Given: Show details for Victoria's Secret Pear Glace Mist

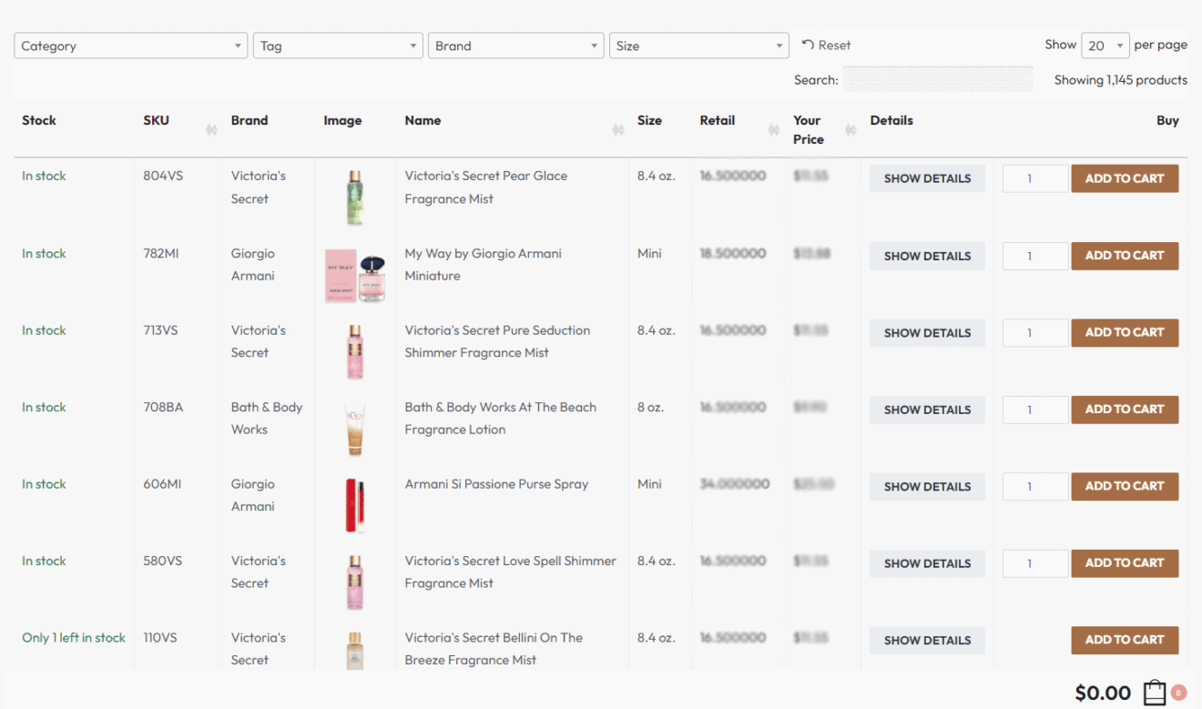Looking at the screenshot, I should coord(927,177).
